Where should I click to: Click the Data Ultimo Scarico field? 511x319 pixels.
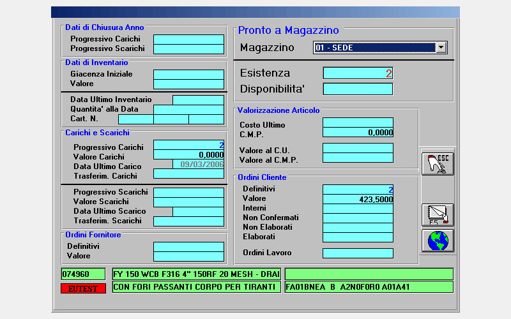click(198, 212)
